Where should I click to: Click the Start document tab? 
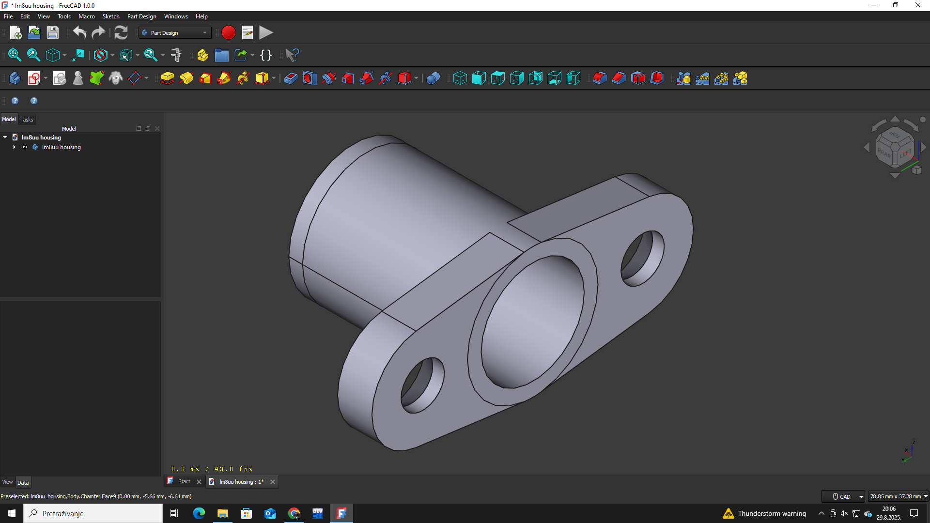[x=184, y=481]
